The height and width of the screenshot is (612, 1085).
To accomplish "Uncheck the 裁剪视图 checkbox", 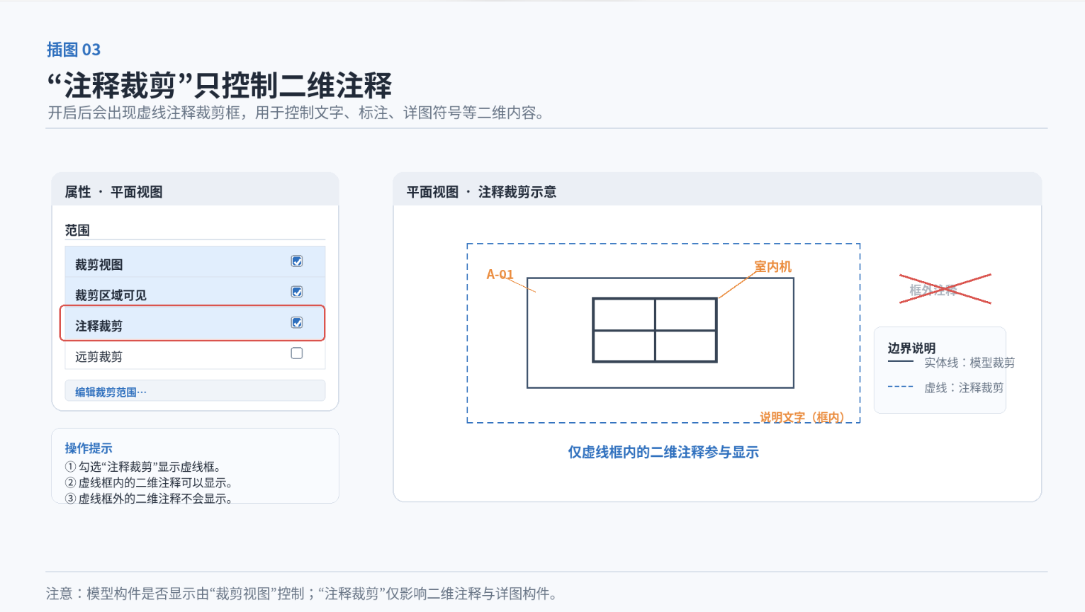I will [x=297, y=261].
